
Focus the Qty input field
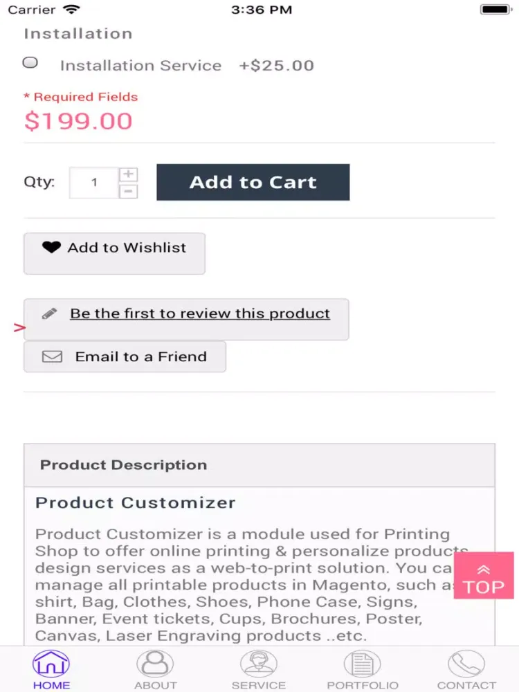[x=94, y=183]
